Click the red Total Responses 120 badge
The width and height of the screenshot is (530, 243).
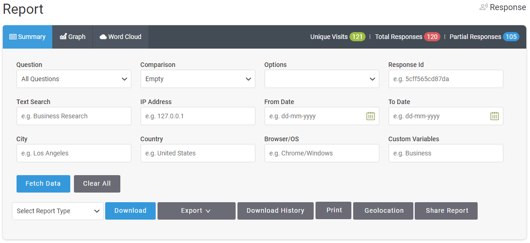coord(432,37)
